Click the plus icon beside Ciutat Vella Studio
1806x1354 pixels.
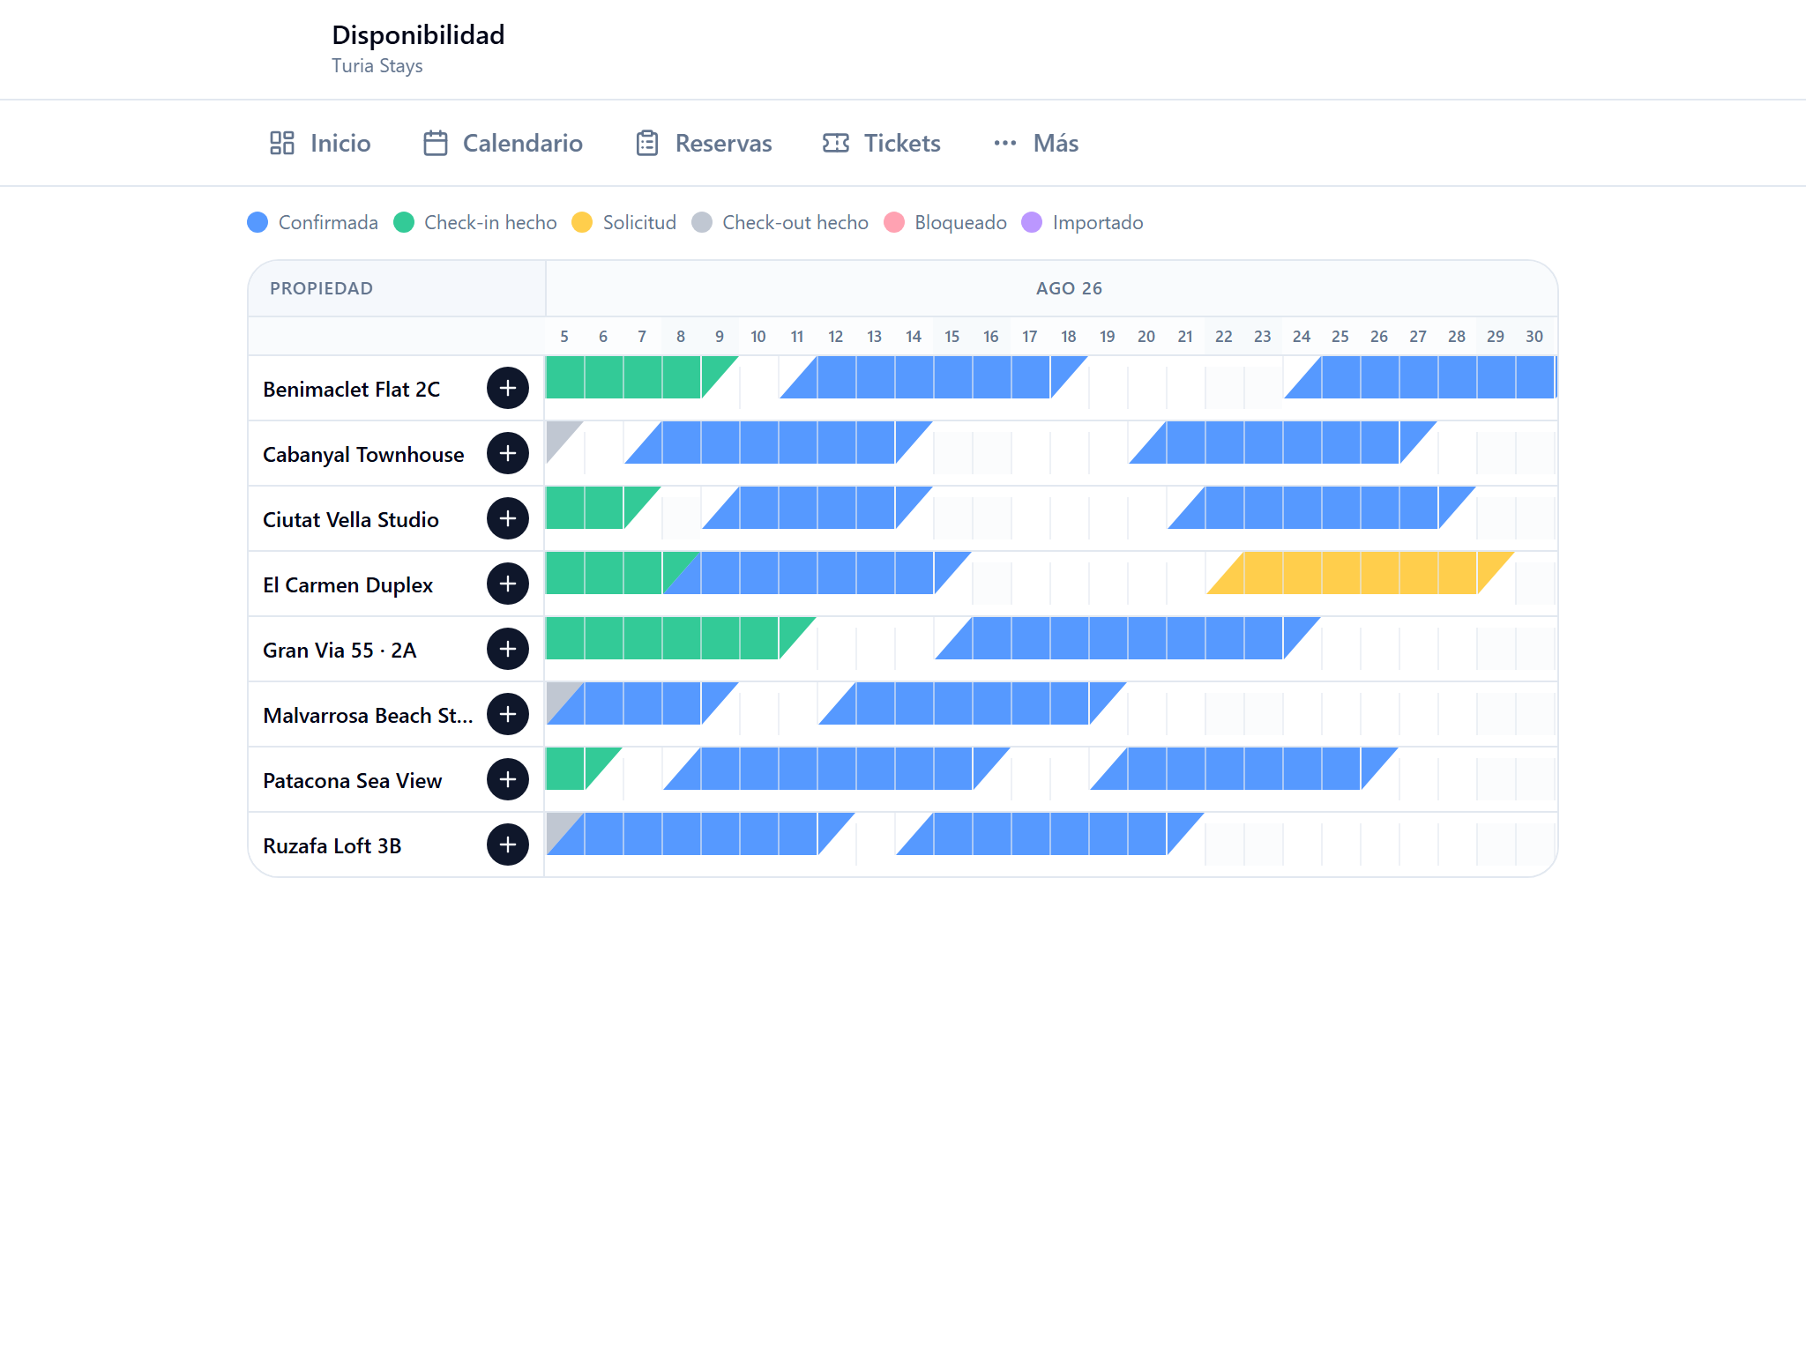508,518
